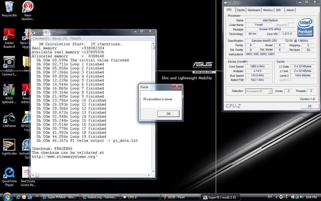Click the Intel Pentium logo in CPU-Z

coord(305,27)
